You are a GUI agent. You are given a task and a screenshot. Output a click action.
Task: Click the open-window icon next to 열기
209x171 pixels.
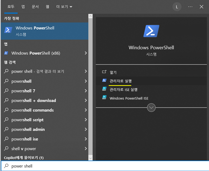point(104,72)
